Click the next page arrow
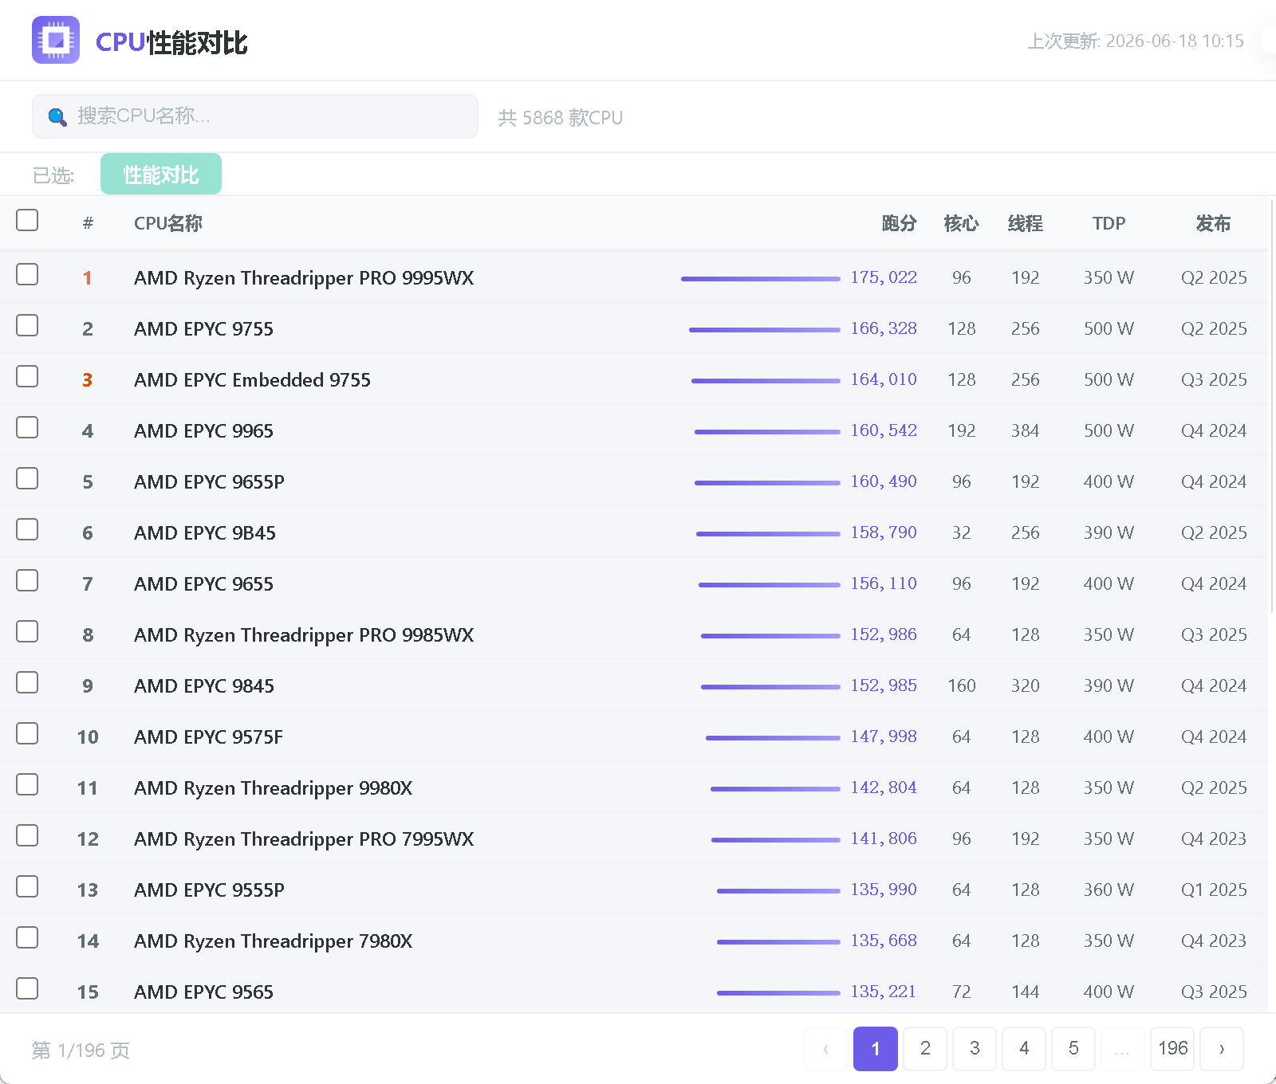Screen dimensions: 1276x1084 (x=1222, y=1049)
